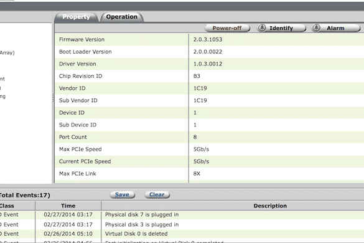Image resolution: width=364 pixels, height=243 pixels.
Task: Select Device ID label
Action: click(72, 113)
